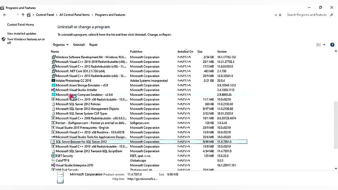This screenshot has height=190, width=338.
Task: Sort by the Size column header
Action: pos(200,52)
